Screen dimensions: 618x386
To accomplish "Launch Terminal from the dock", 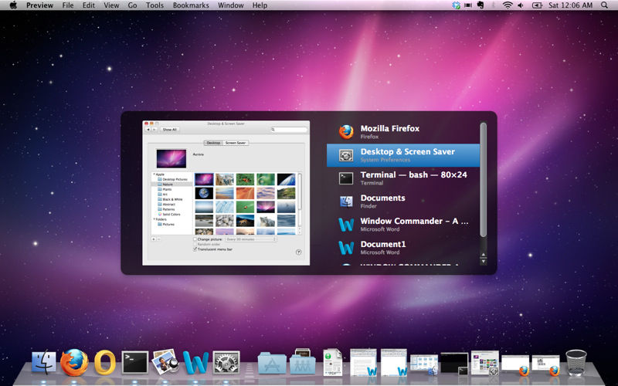I will pos(135,361).
